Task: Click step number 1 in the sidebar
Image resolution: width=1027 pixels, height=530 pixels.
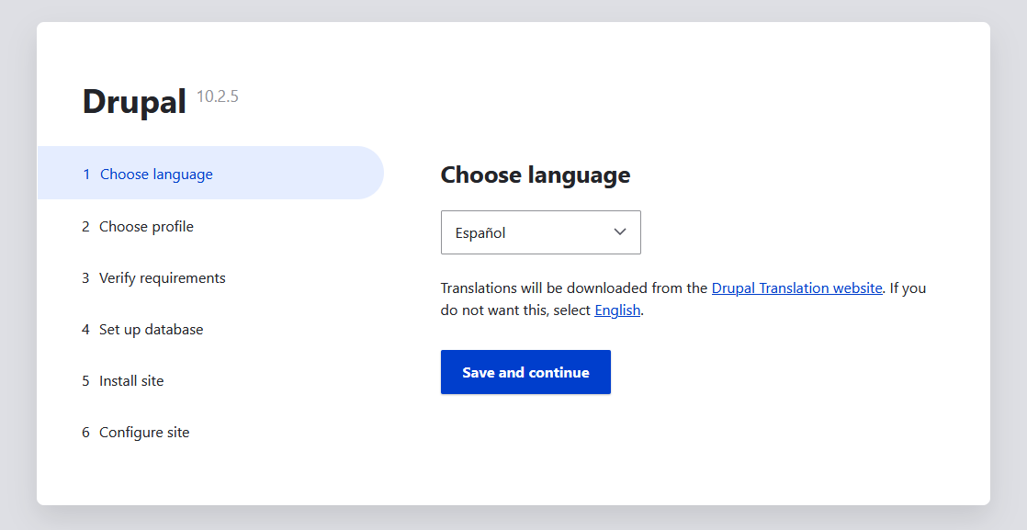Action: point(86,174)
